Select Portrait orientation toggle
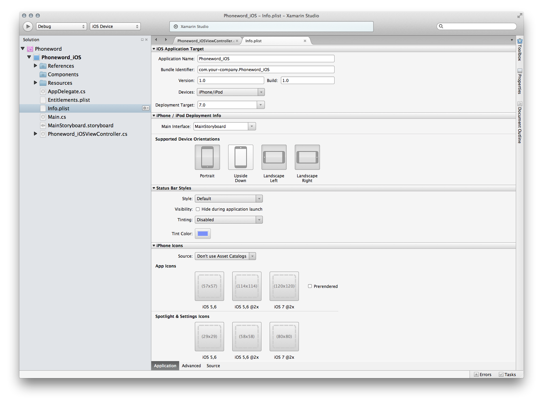Viewport: 543px width, 405px height. point(207,157)
